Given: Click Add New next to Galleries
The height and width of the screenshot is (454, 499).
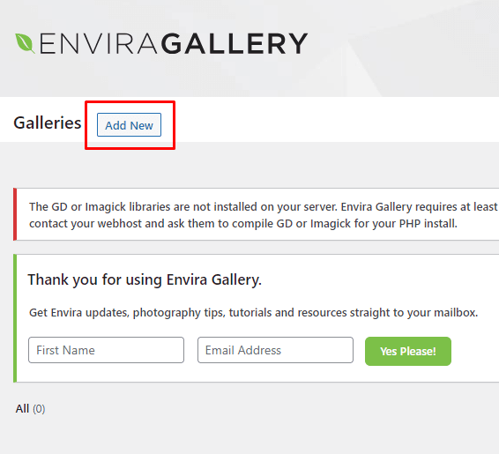Looking at the screenshot, I should pyautogui.click(x=130, y=125).
